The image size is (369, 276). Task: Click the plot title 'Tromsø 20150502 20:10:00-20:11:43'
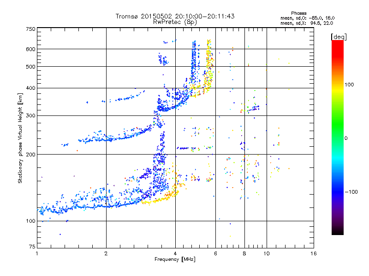coord(175,16)
